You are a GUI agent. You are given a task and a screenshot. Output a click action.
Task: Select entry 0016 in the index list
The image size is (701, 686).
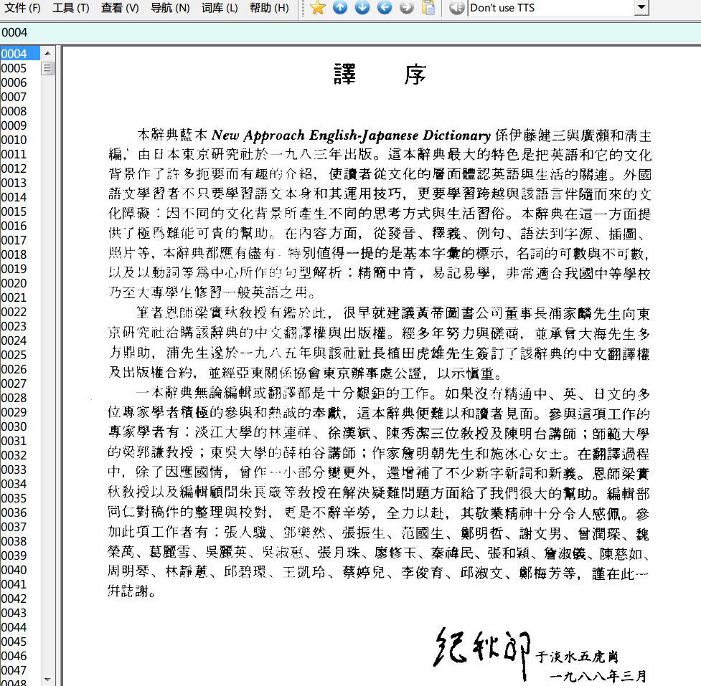point(20,226)
